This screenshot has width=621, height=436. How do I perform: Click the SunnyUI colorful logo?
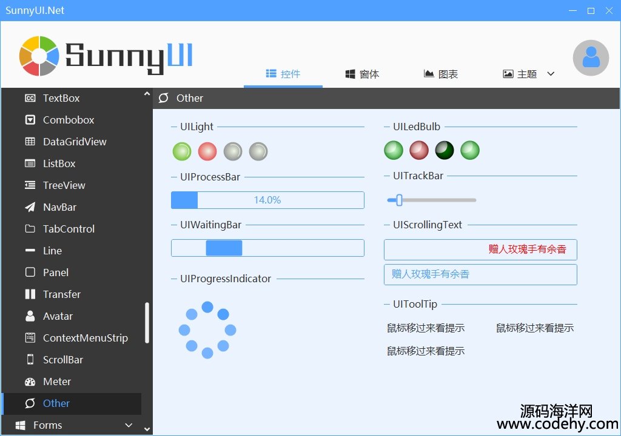[x=39, y=56]
